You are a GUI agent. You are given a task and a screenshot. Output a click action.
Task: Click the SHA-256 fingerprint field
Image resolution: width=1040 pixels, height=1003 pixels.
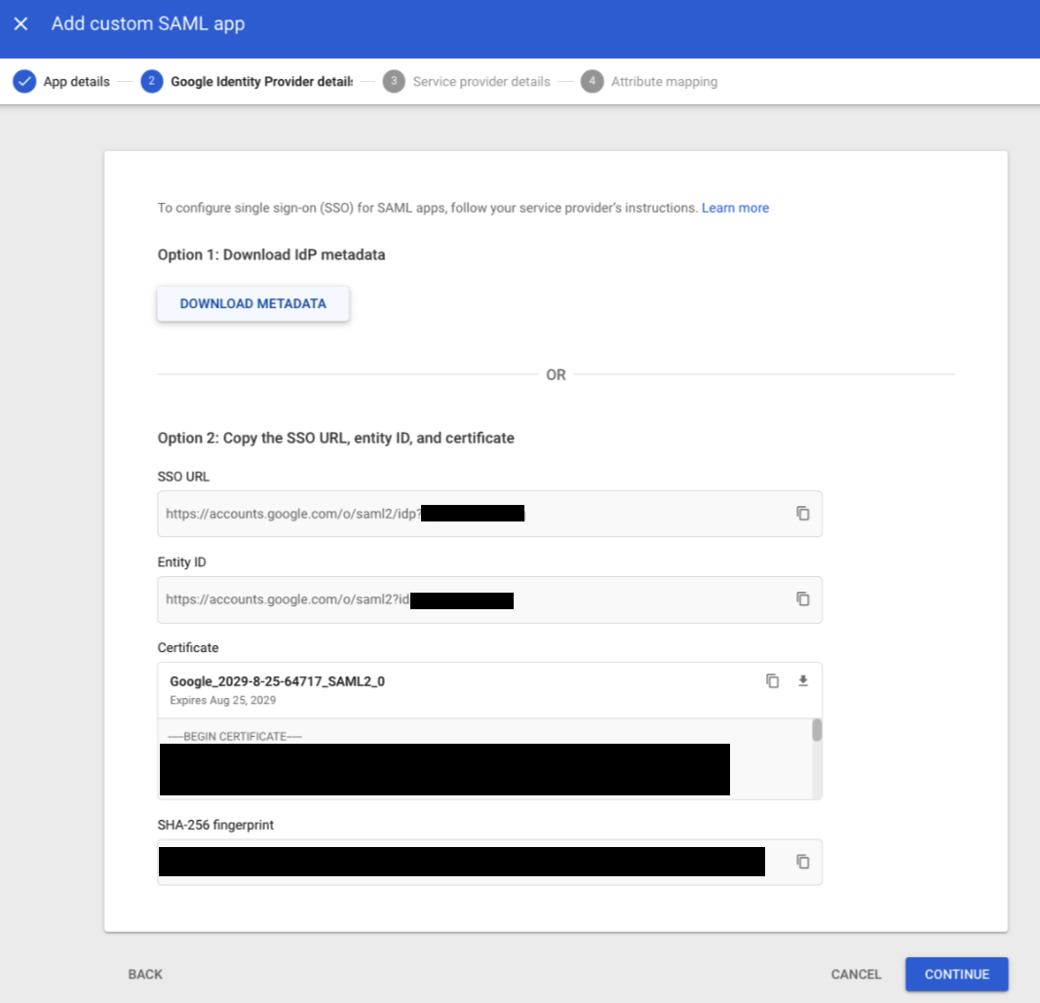pyautogui.click(x=468, y=862)
